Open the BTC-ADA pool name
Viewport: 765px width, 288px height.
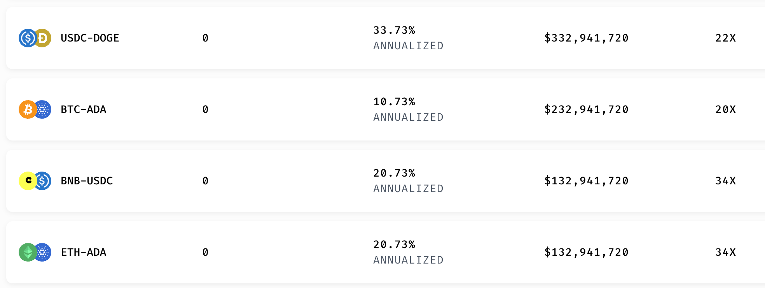pyautogui.click(x=84, y=109)
